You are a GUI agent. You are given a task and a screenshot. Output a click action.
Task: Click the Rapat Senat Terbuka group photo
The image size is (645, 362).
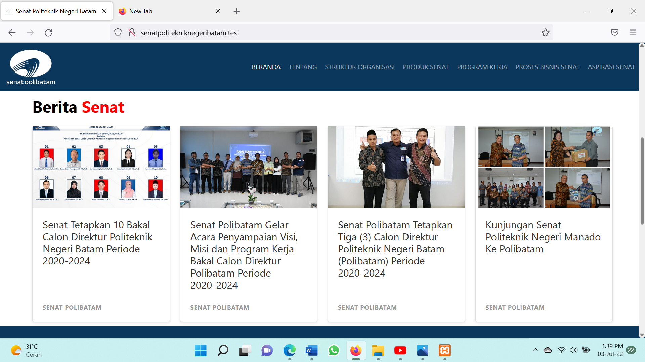click(x=249, y=167)
